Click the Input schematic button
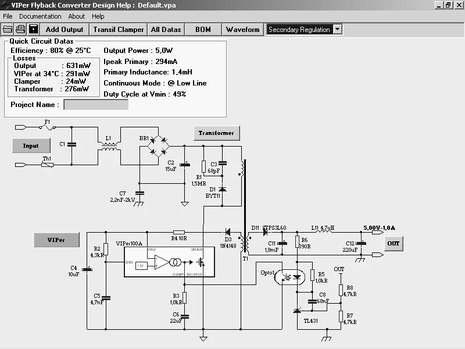 [x=31, y=145]
